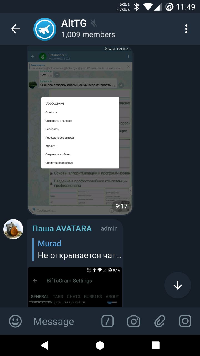
Task: Tap Android recent apps square button
Action: click(156, 345)
